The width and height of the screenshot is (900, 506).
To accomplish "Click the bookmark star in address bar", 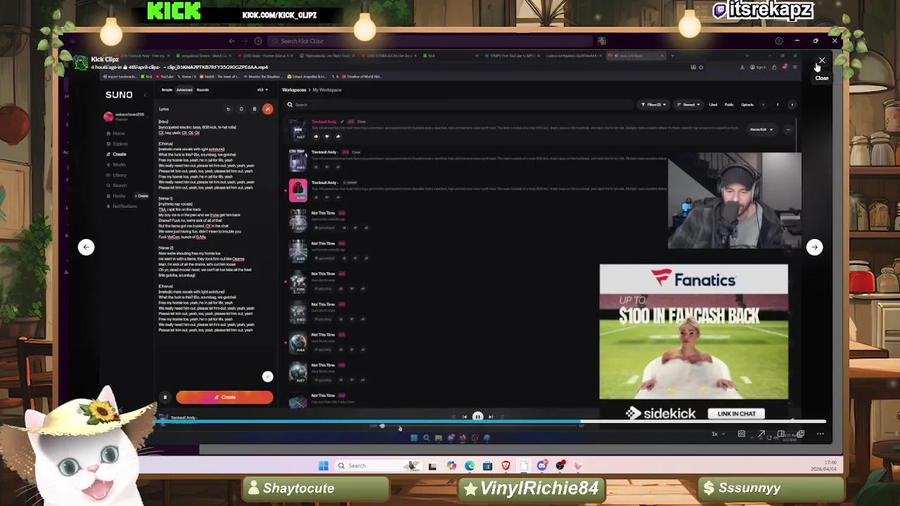I will (x=701, y=67).
